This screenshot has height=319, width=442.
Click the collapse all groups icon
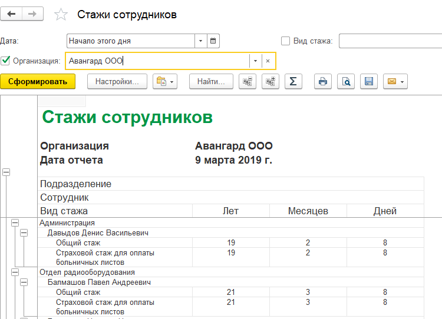pos(248,82)
